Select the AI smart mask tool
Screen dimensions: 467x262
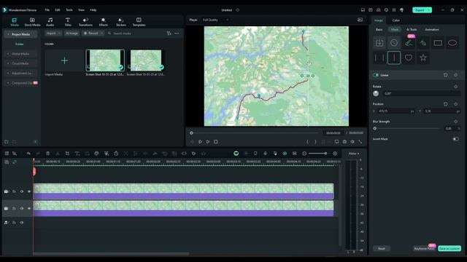pos(423,43)
